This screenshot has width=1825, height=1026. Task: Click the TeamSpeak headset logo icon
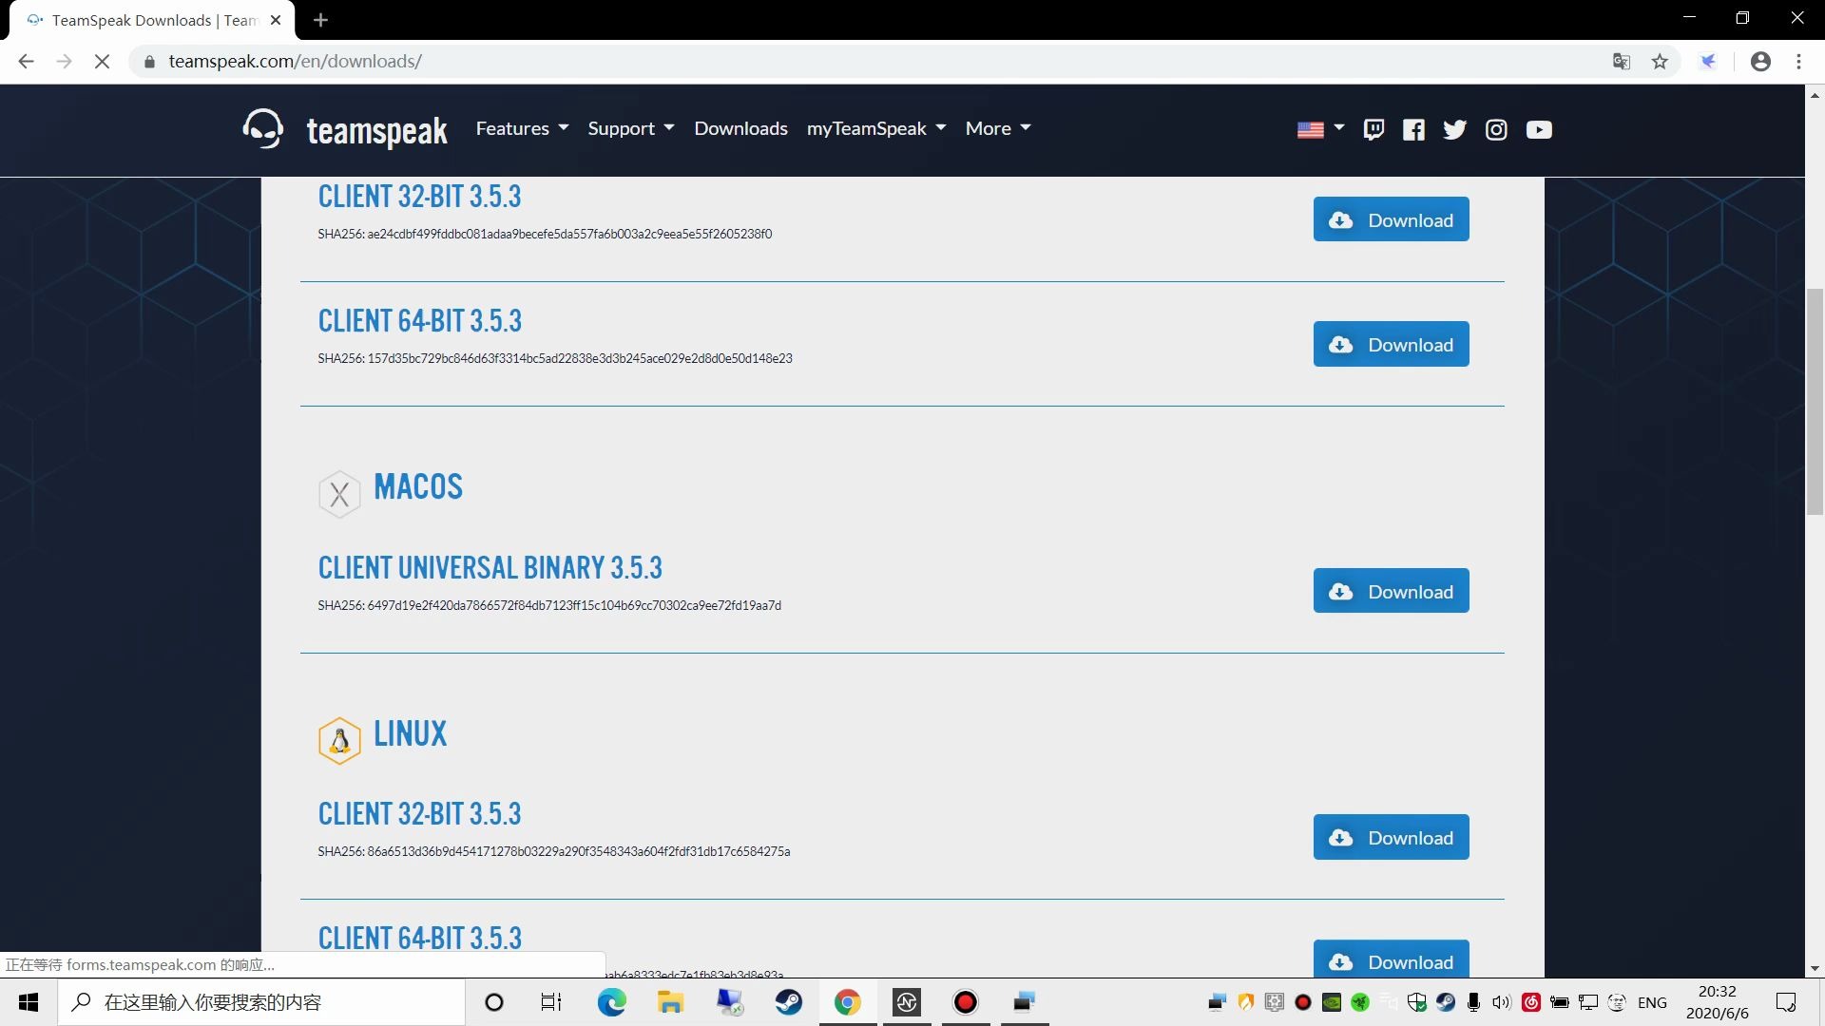pyautogui.click(x=262, y=128)
